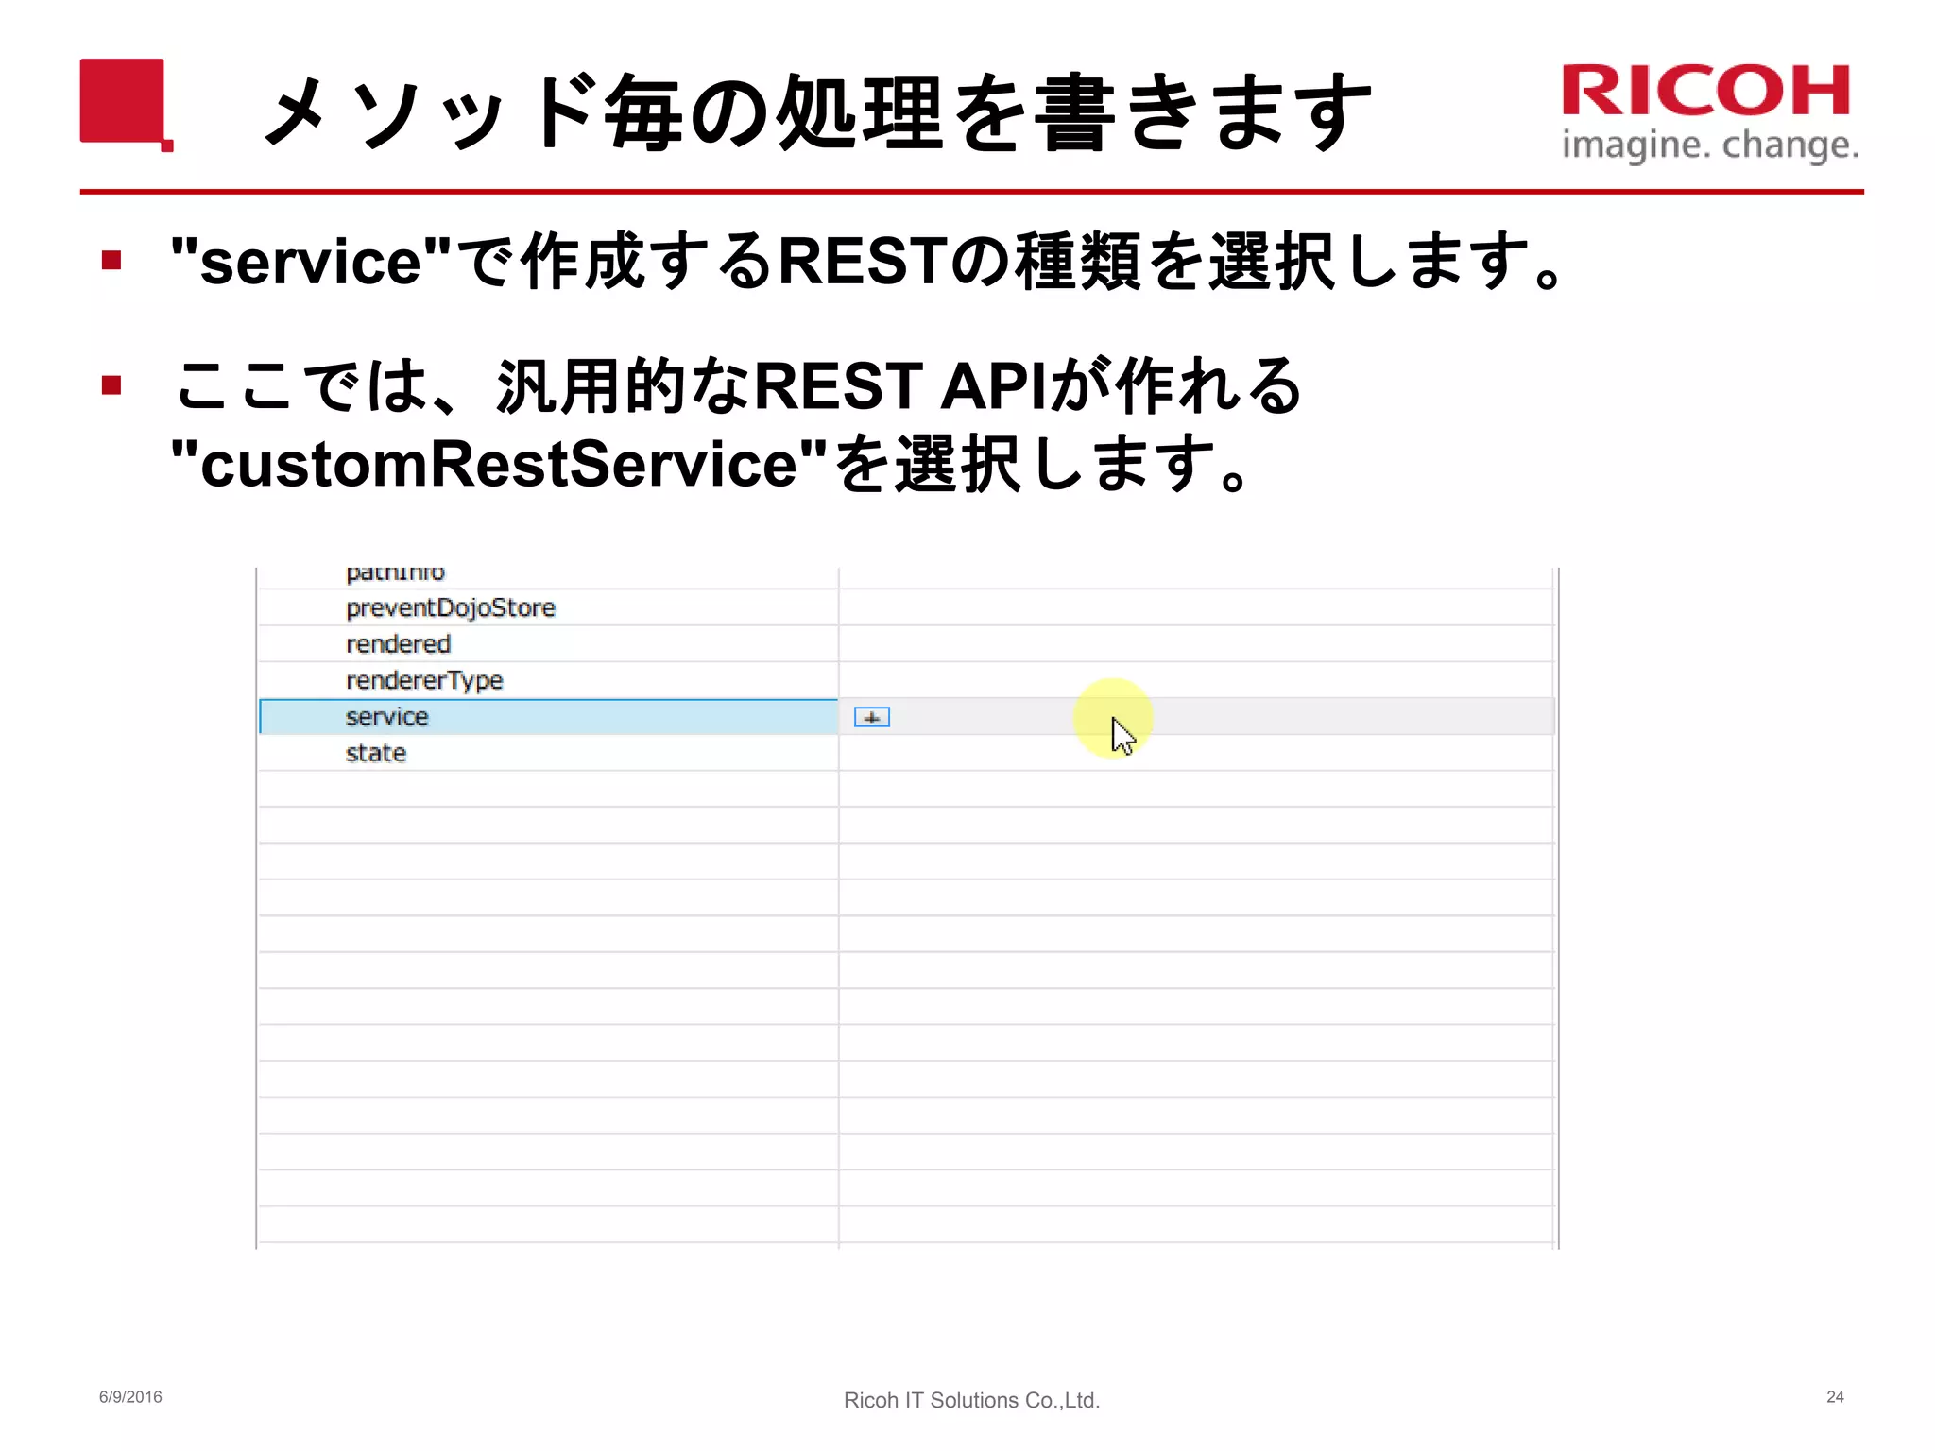The width and height of the screenshot is (1935, 1451).
Task: Click the Ricoh IT Solutions Co.,Ltd. footer text
Action: click(971, 1400)
